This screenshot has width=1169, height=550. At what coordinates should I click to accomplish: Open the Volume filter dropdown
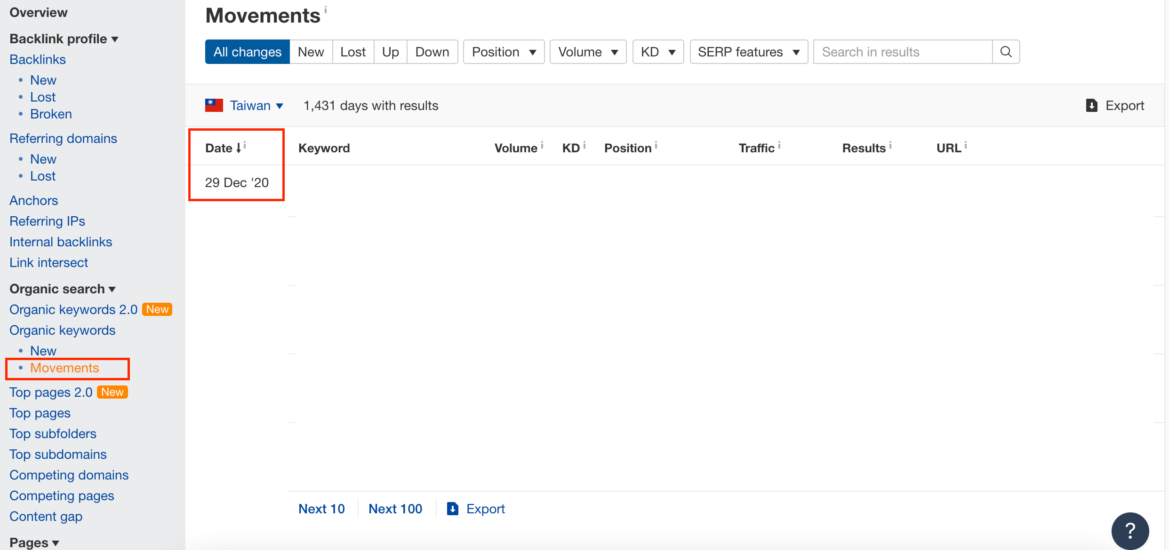588,52
